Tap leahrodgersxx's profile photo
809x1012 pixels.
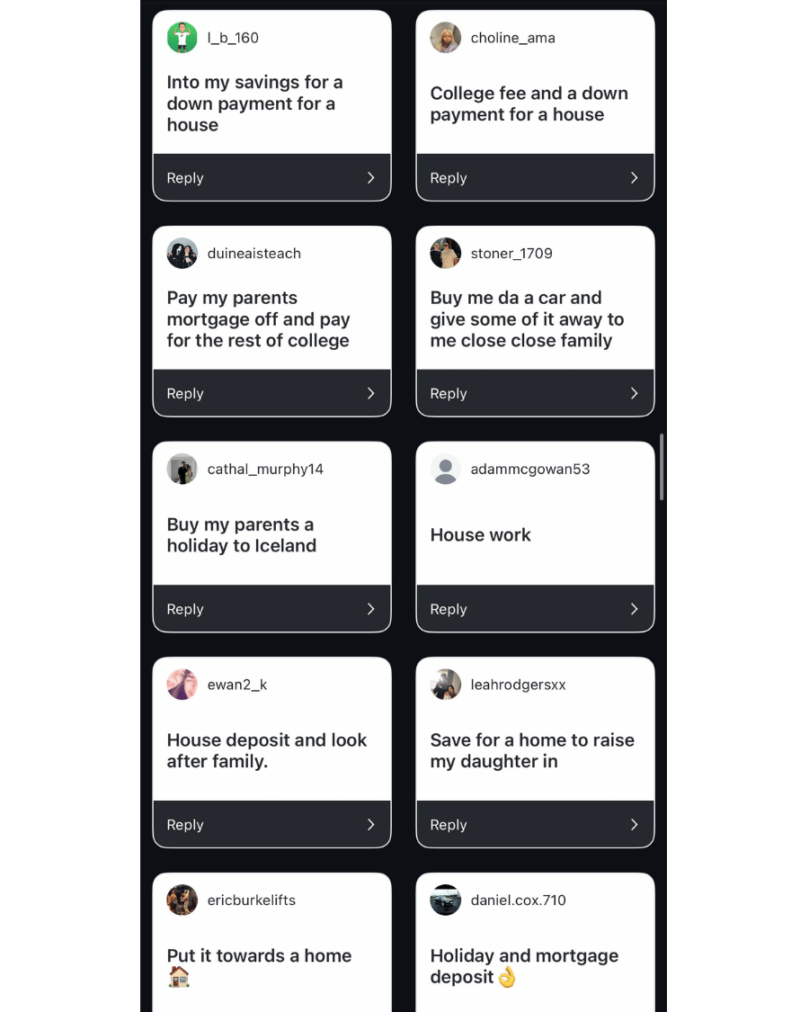(446, 685)
